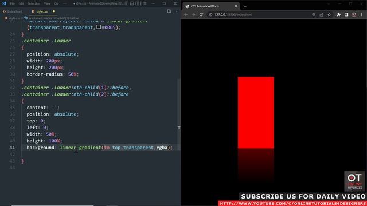Expand the hidden menus ellipsis in VS Code

click(x=65, y=3)
